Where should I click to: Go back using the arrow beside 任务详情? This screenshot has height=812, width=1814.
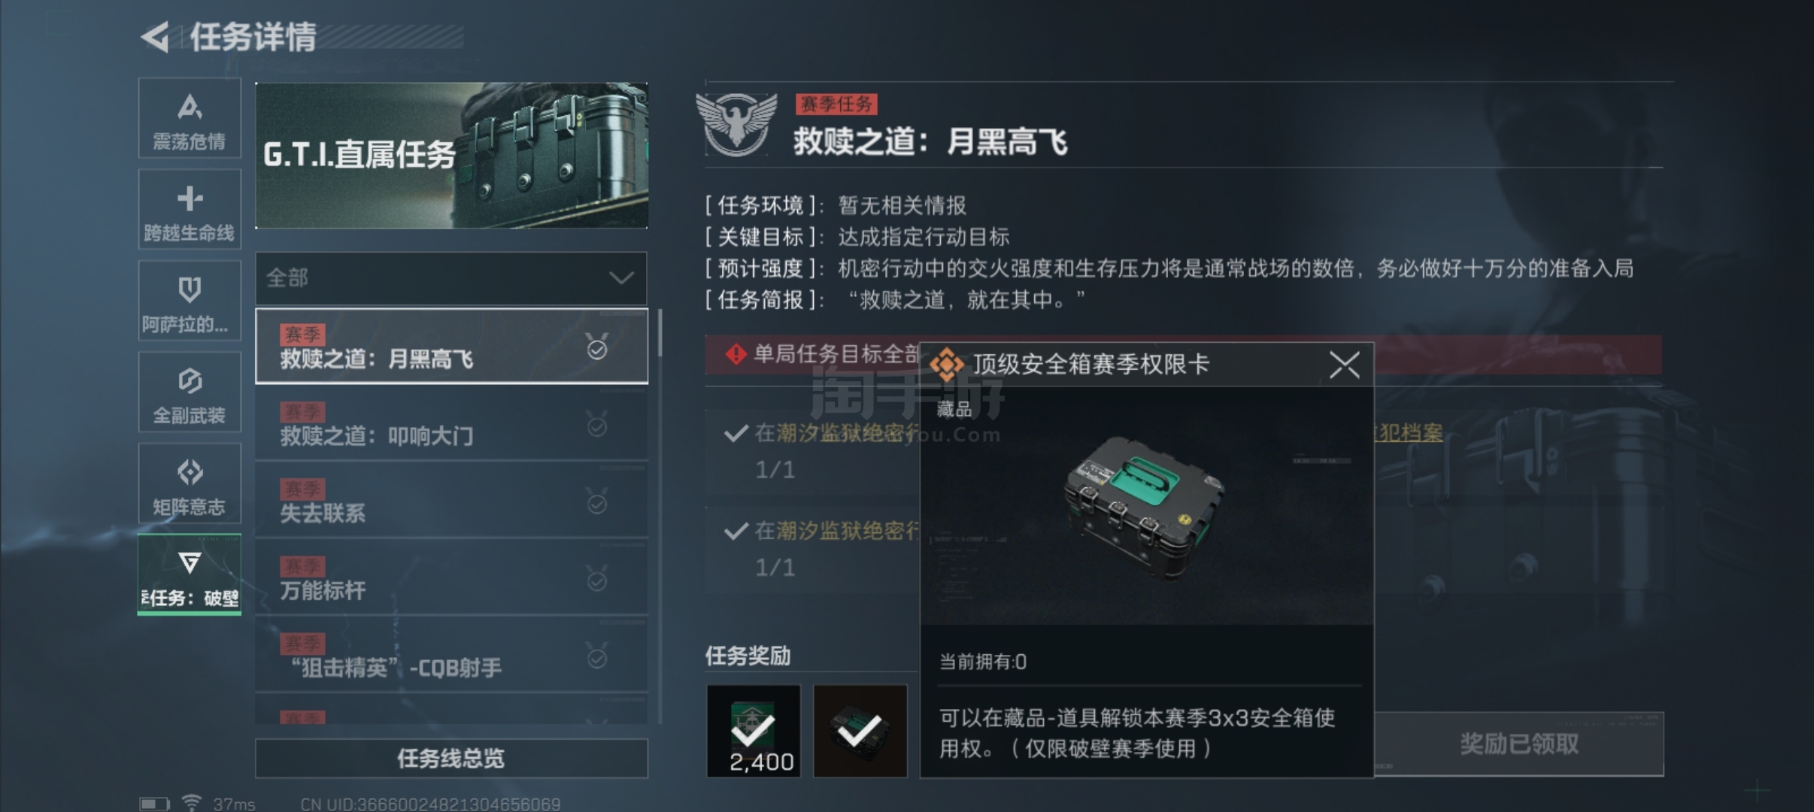(x=156, y=37)
